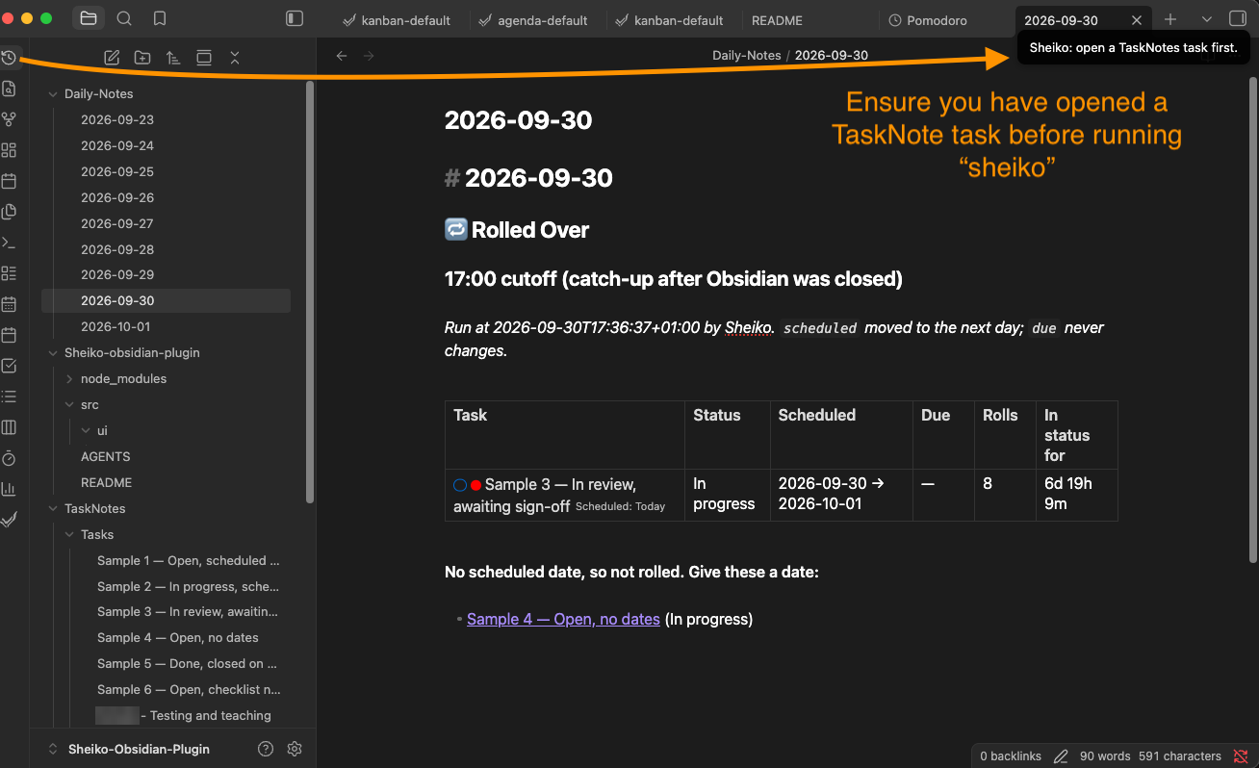1259x768 pixels.
Task: Open the Sample 4 — Open, no dates link
Action: [563, 619]
